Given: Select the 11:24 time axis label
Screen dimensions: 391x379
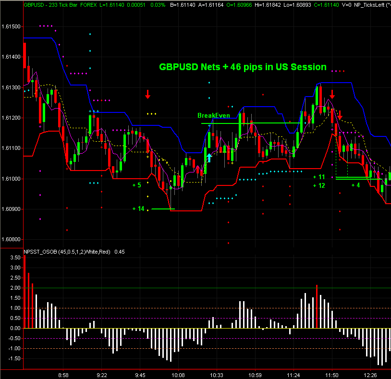Looking at the screenshot, I should pyautogui.click(x=293, y=375).
